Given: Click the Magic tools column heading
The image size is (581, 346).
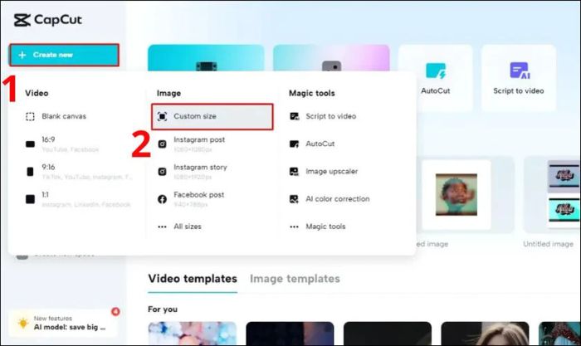Looking at the screenshot, I should coord(311,93).
